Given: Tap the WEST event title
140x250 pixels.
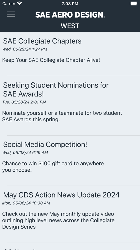Looking at the screenshot, I should point(70,26).
